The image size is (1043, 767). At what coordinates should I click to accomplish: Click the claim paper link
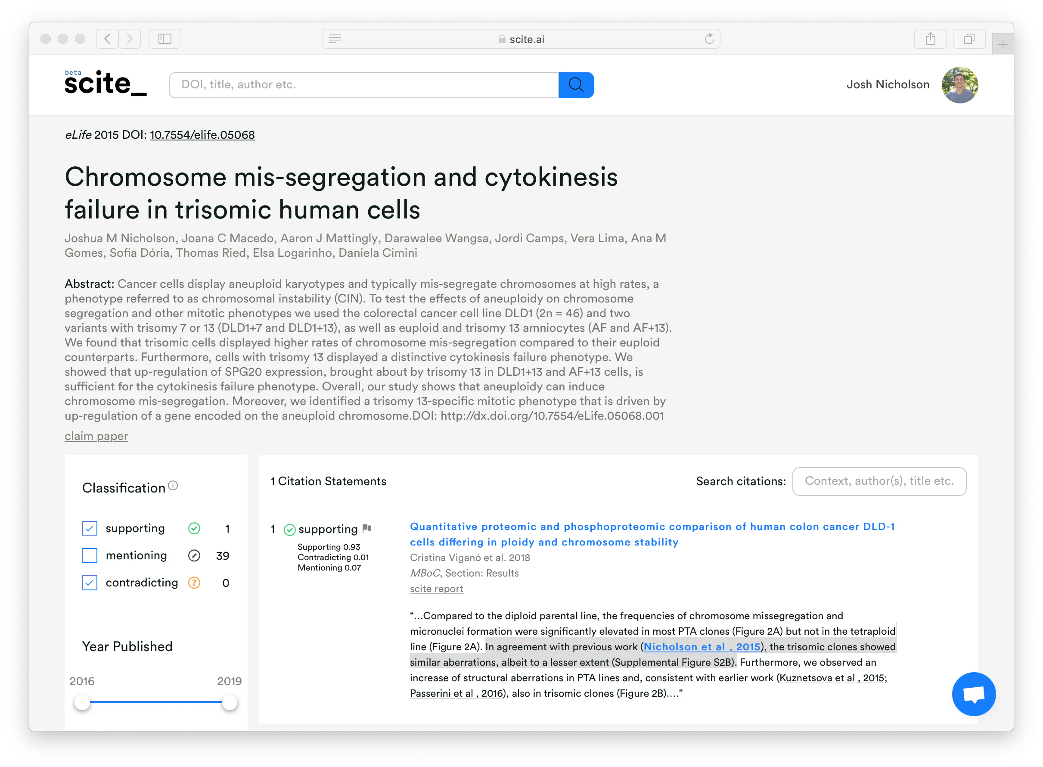coord(96,436)
